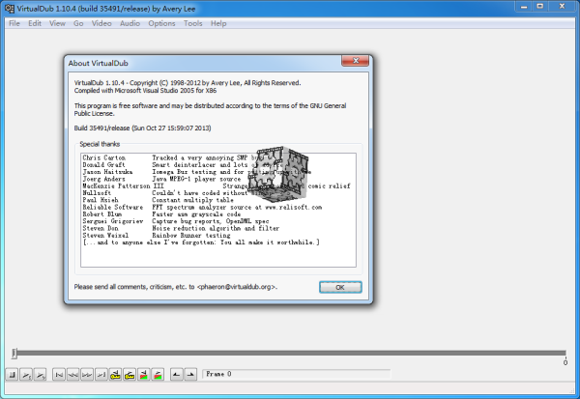Maximize the VirtualDub main window
The width and height of the screenshot is (580, 399).
coord(540,7)
